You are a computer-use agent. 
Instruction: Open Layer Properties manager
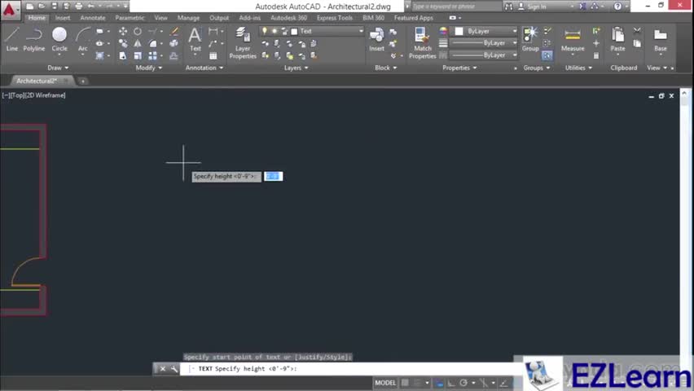coord(243,43)
